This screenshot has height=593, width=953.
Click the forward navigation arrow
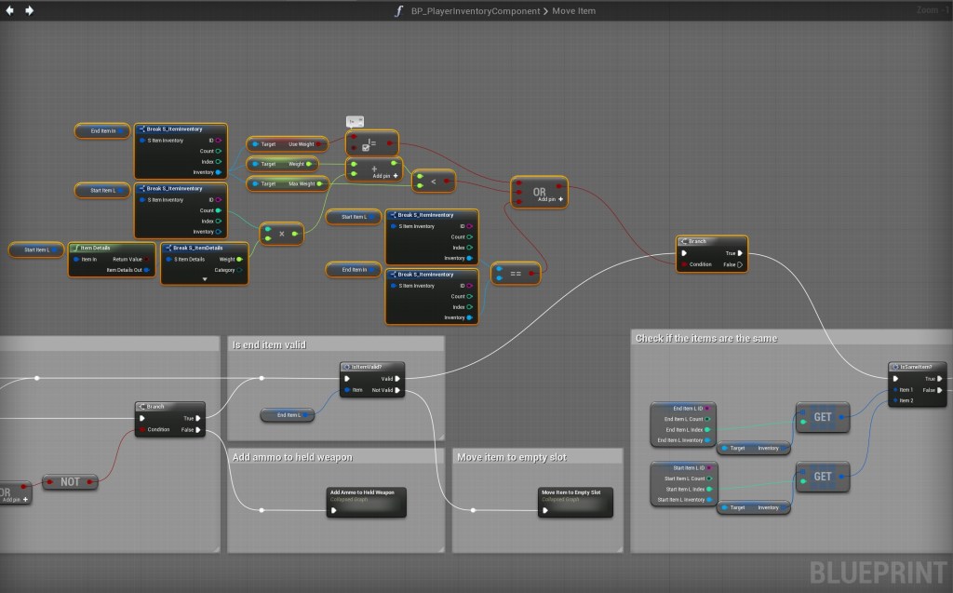coord(30,10)
